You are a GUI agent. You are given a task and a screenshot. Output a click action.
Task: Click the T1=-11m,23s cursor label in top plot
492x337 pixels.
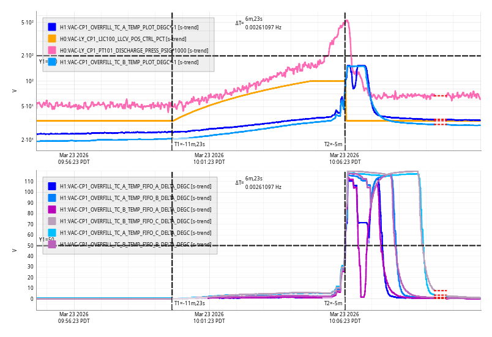pyautogui.click(x=188, y=144)
